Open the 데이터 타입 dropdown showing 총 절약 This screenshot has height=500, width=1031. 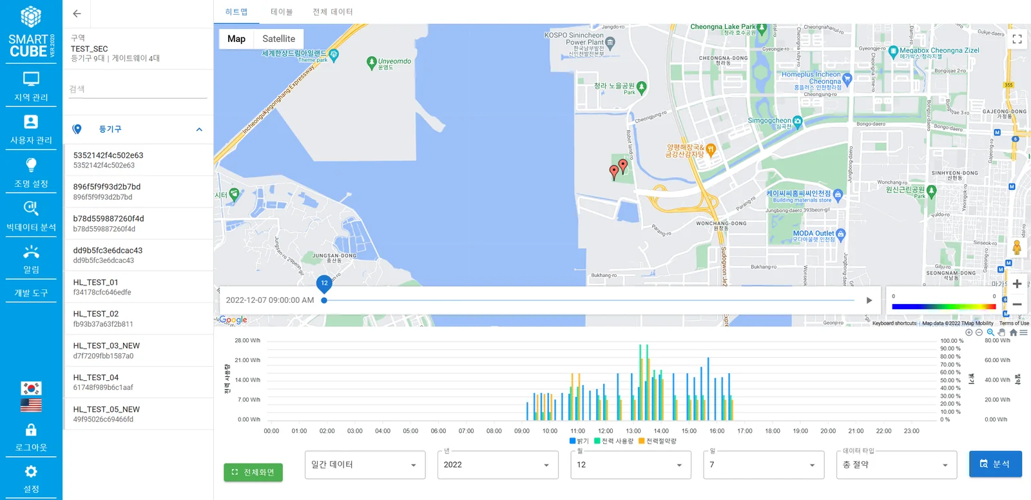click(896, 465)
